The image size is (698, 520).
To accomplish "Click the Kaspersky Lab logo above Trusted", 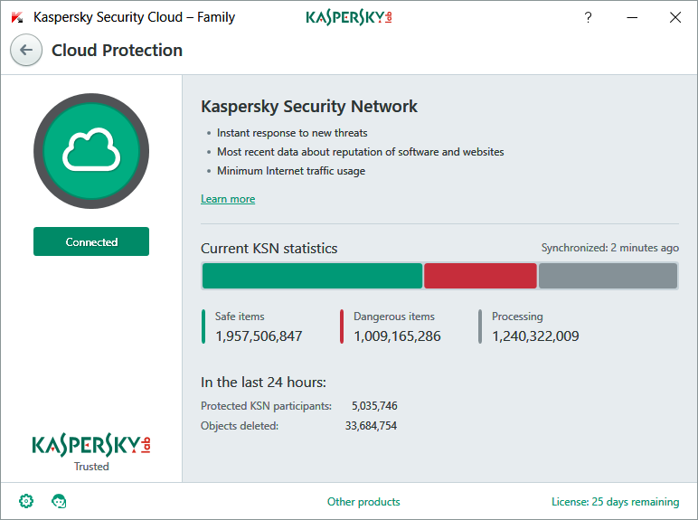I will point(90,444).
